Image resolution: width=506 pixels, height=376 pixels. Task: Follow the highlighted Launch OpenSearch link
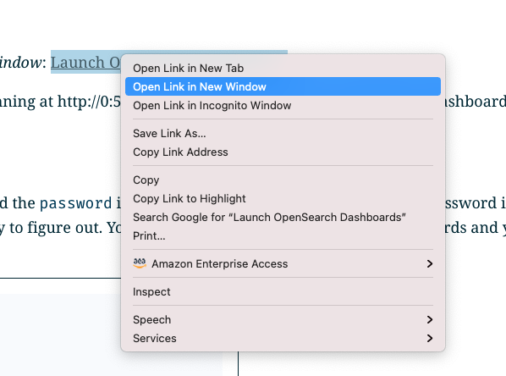(x=85, y=63)
